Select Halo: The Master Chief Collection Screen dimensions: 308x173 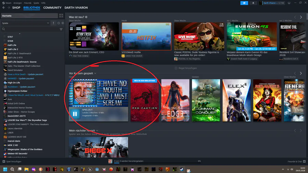(x=24, y=66)
